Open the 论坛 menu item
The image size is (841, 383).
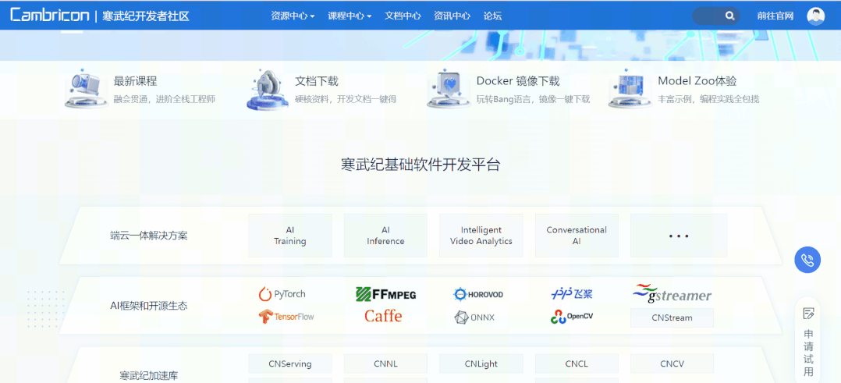click(492, 16)
